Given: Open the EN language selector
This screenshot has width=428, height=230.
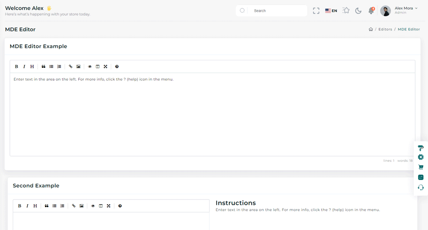Looking at the screenshot, I should pyautogui.click(x=331, y=11).
